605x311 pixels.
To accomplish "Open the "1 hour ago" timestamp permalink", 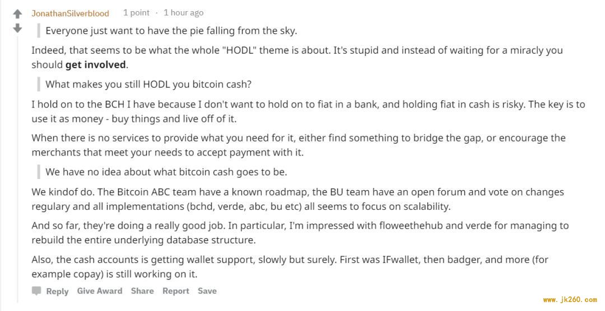I will pos(183,13).
